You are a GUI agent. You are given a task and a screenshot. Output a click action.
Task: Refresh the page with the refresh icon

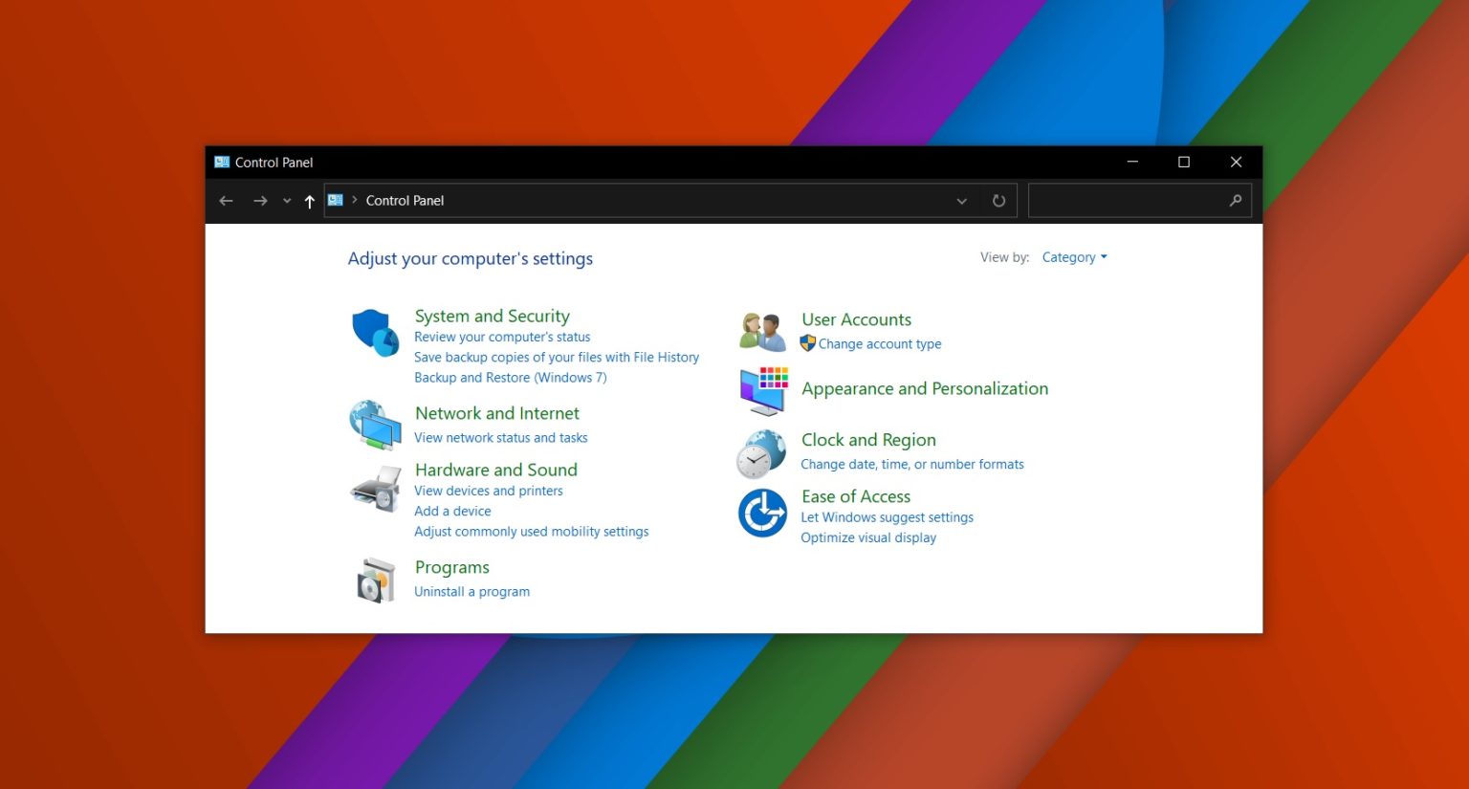[x=998, y=200]
